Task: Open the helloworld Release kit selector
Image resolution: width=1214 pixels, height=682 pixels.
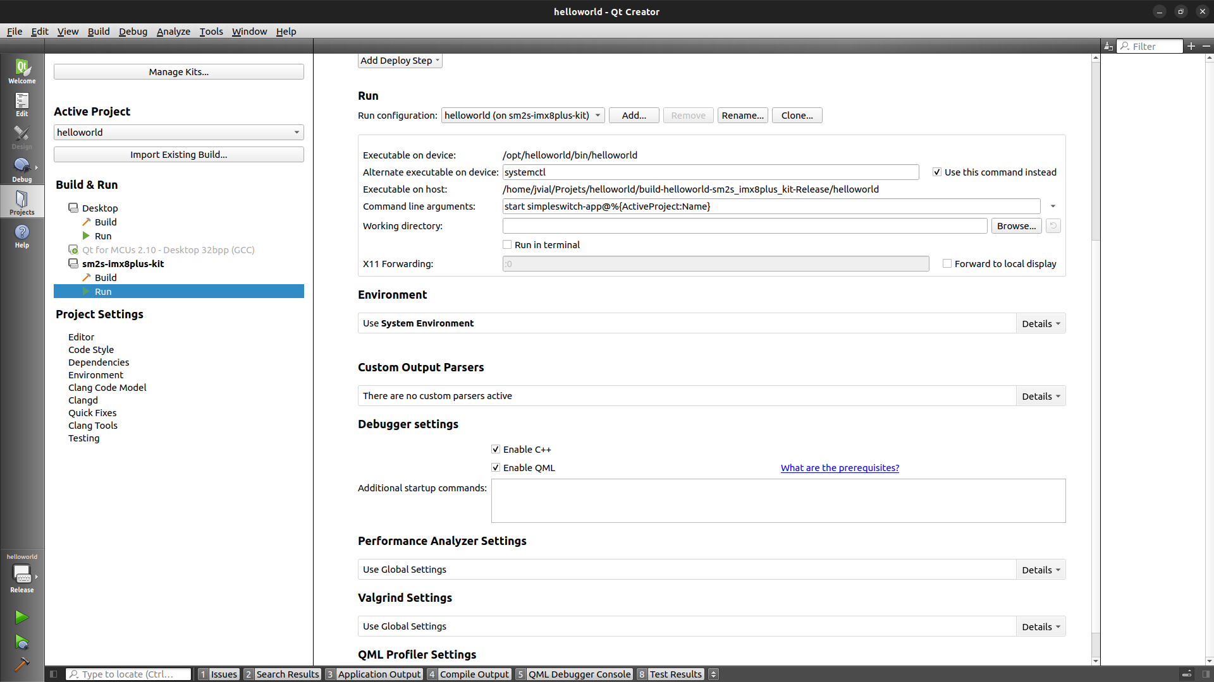Action: tap(21, 575)
